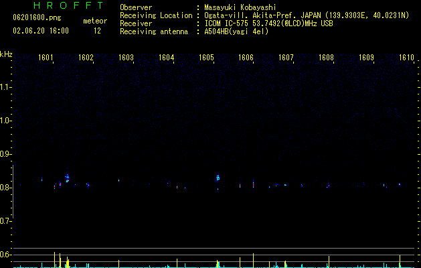Image resolution: width=421 pixels, height=268 pixels.
Task: Click the meteor echo cluster between 1601 and 1602
Action: [x=67, y=178]
